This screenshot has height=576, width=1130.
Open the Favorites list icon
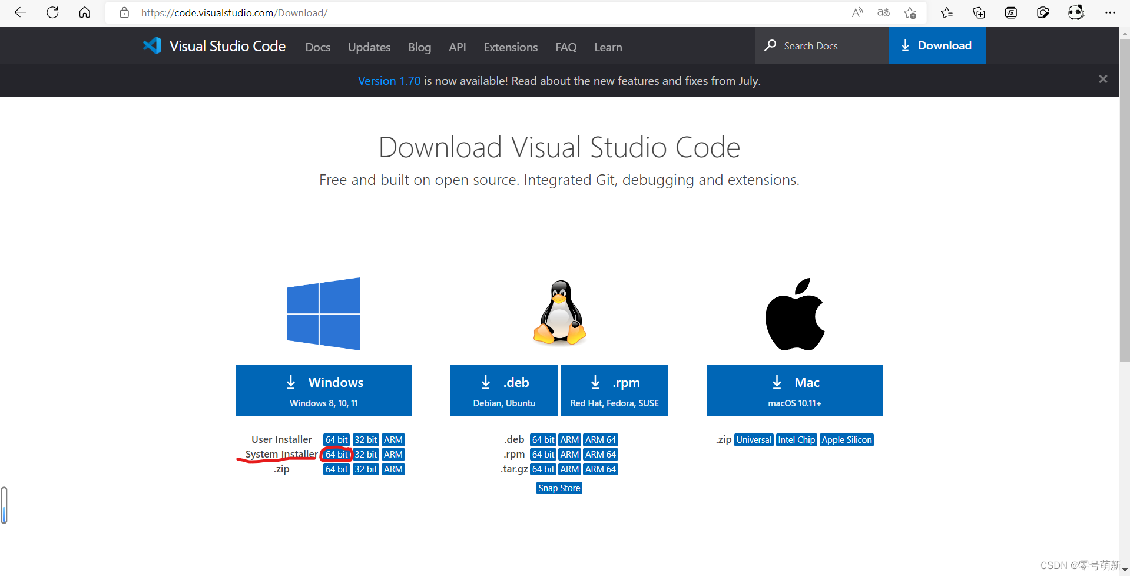click(x=947, y=12)
